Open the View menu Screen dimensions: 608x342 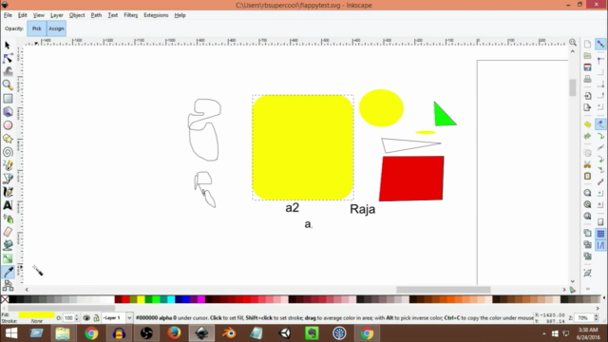pos(38,15)
